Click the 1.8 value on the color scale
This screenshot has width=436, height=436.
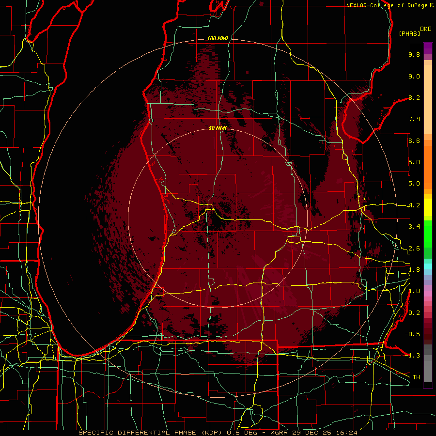[414, 270]
